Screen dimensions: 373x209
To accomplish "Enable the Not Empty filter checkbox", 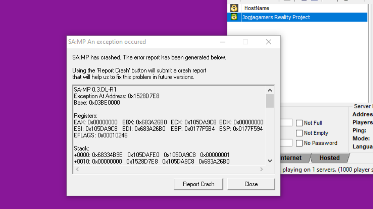I will (x=299, y=133).
